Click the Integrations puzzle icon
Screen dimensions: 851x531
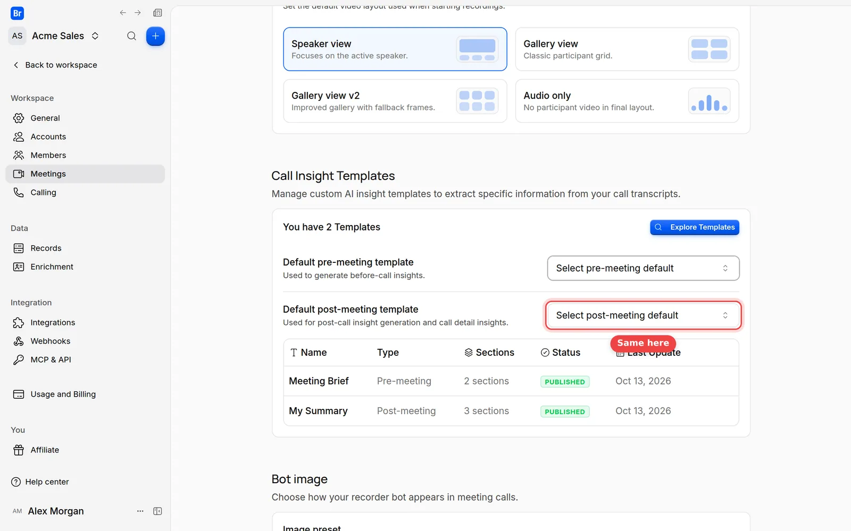[19, 322]
